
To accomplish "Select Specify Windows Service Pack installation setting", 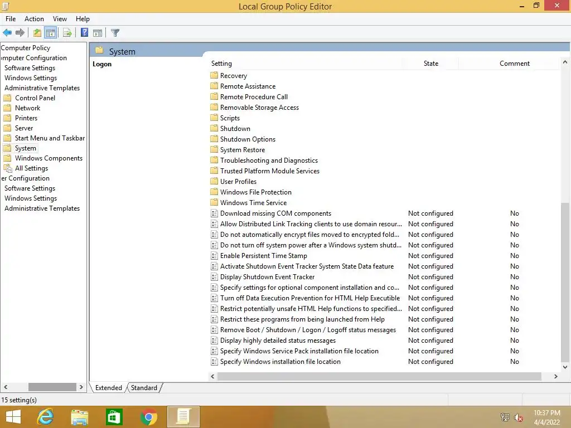I will (x=299, y=351).
